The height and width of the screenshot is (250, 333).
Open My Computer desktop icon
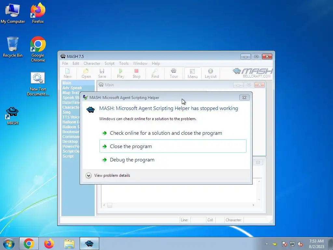[13, 13]
